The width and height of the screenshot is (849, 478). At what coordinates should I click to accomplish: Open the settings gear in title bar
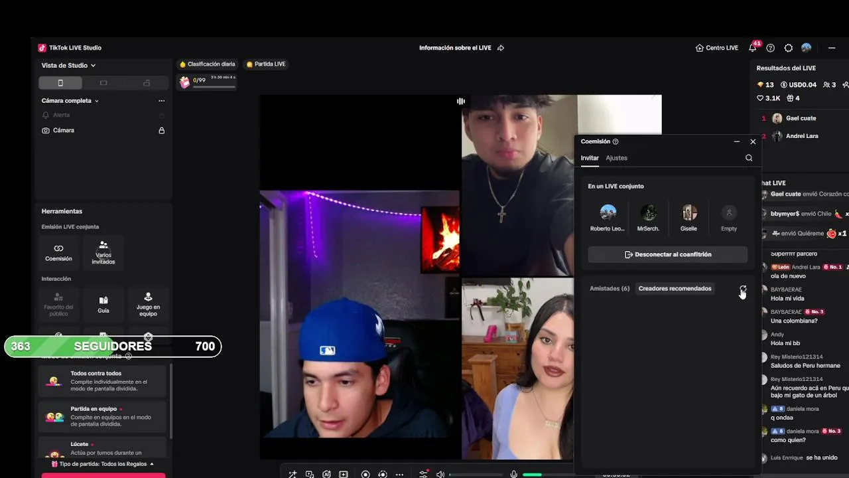pyautogui.click(x=789, y=48)
